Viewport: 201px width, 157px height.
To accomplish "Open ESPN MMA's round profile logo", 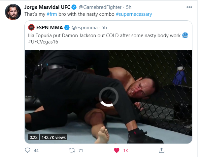I will coord(31,27).
